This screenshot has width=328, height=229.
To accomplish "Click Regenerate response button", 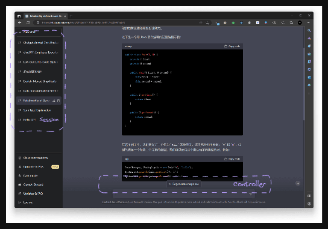I will [184, 184].
